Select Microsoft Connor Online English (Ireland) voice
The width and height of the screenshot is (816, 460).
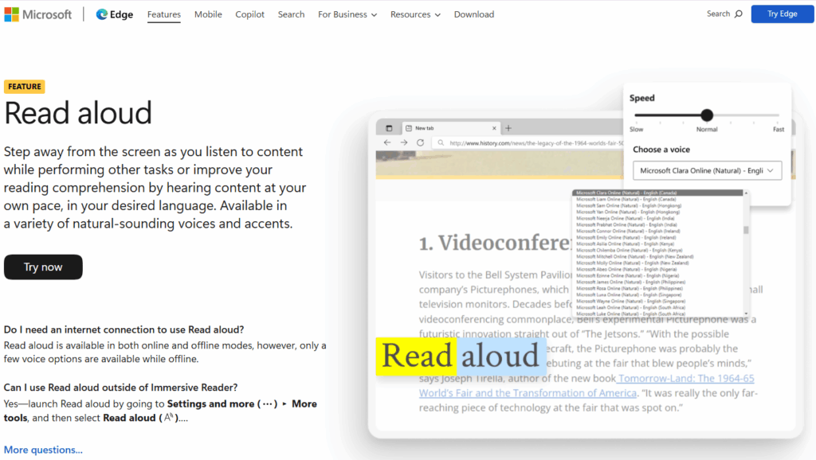click(657, 232)
